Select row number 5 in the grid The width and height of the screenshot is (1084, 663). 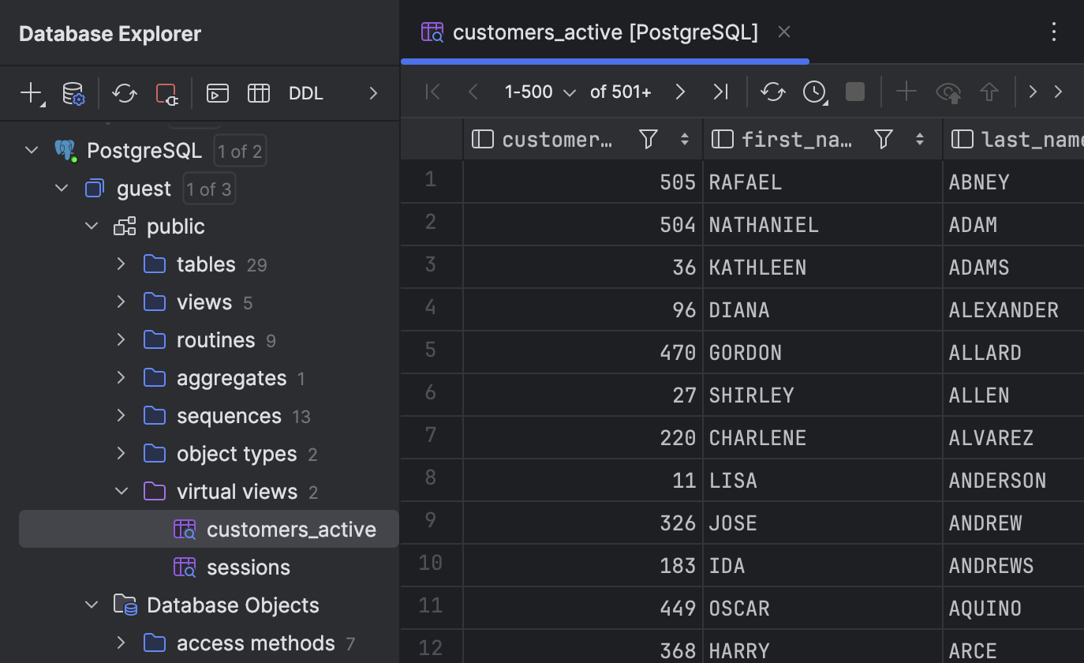click(x=431, y=352)
